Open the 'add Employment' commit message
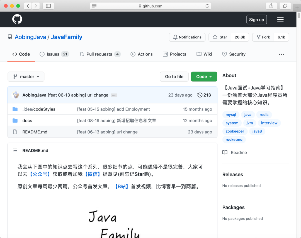 pyautogui.click(x=113, y=109)
